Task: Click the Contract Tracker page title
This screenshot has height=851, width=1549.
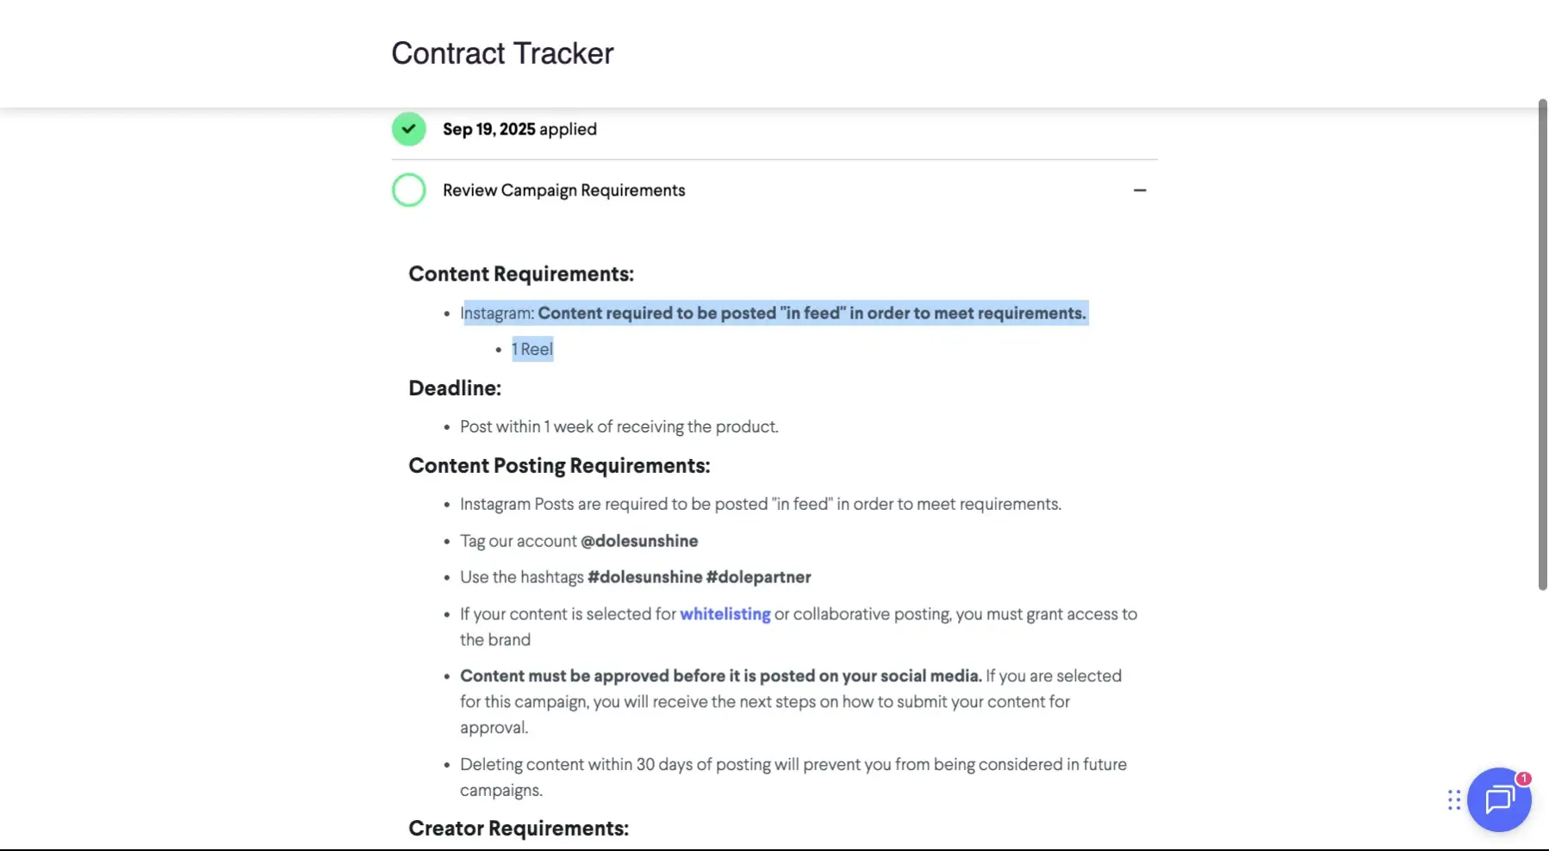Action: 502,53
